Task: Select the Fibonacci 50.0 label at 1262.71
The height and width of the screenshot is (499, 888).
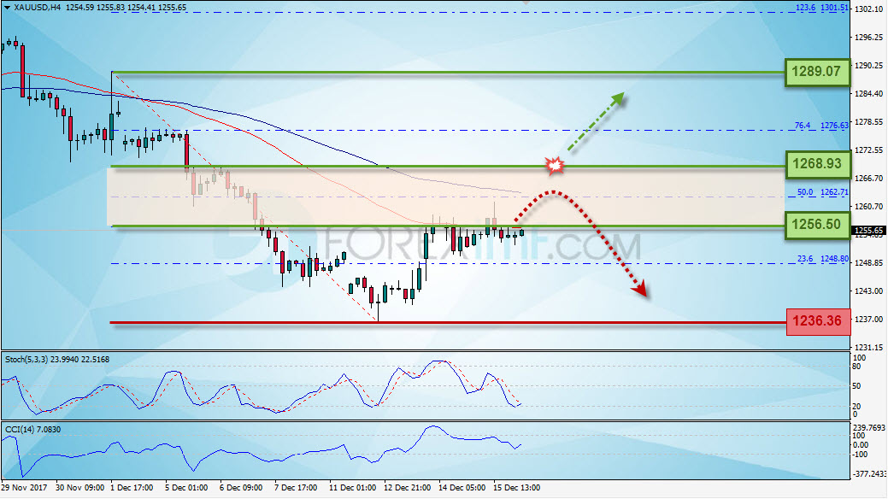Action: click(x=823, y=192)
